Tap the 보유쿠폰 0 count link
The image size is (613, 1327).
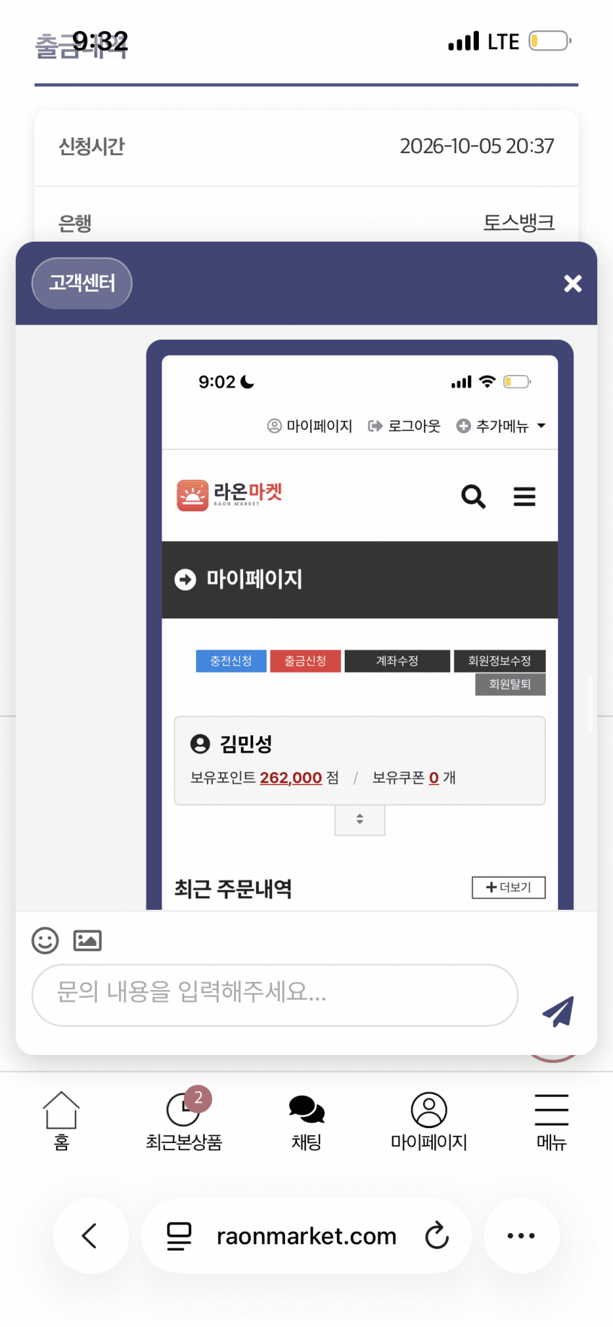point(434,778)
